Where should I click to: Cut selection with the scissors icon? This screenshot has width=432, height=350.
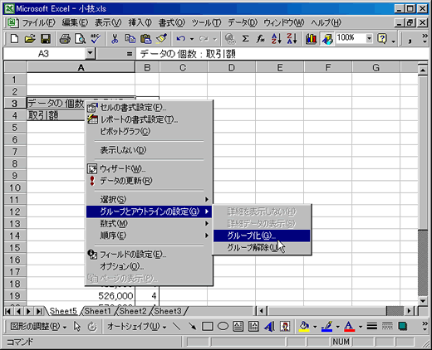click(x=115, y=39)
